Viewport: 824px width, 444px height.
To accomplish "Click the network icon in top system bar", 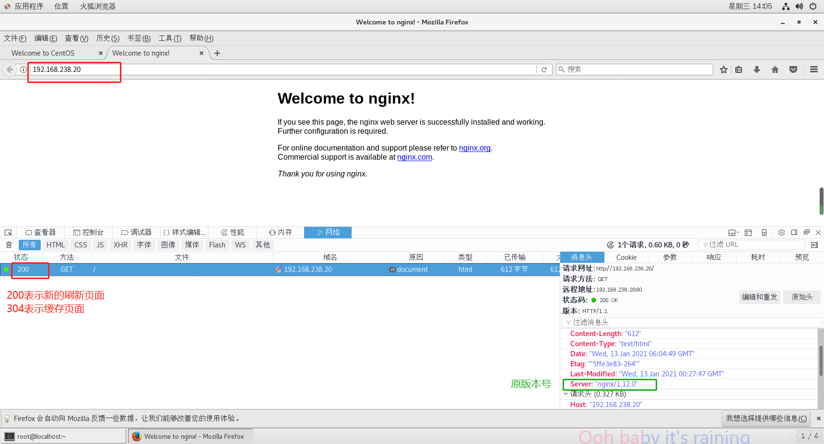I will point(786,6).
